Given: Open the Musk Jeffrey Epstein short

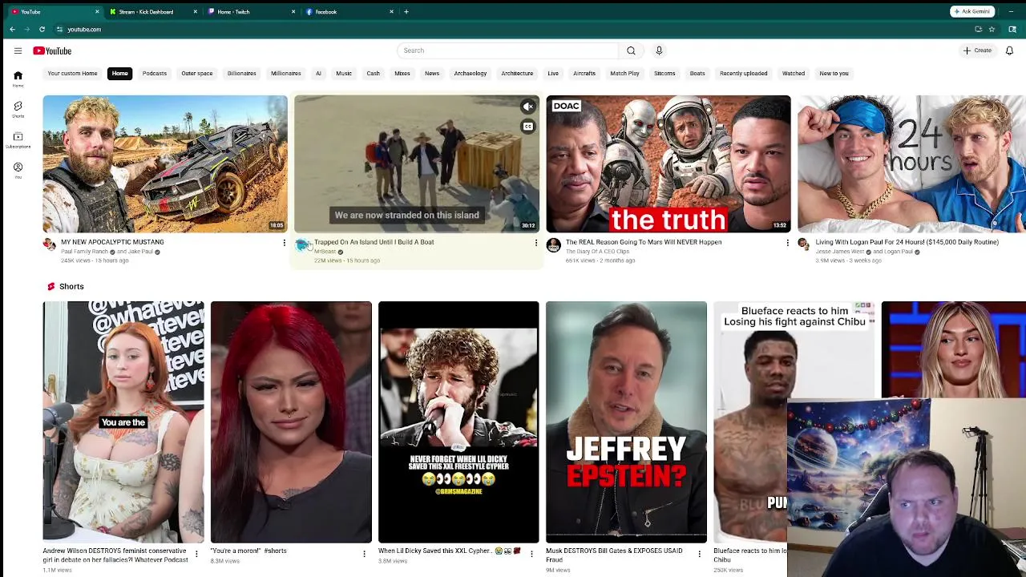Looking at the screenshot, I should point(626,422).
